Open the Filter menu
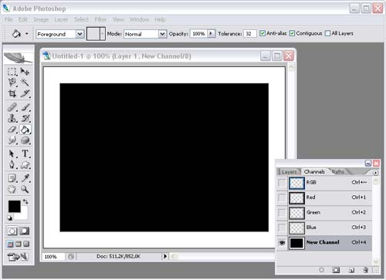The width and height of the screenshot is (386, 280). coord(100,19)
